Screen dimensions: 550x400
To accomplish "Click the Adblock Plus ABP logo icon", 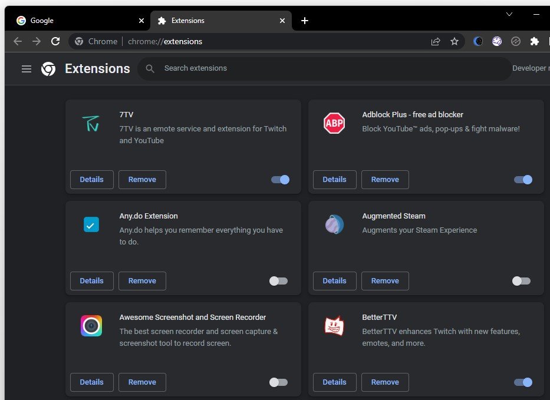I will click(334, 123).
